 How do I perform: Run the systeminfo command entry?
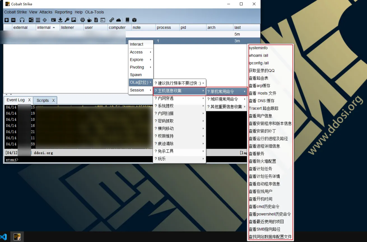270,48
